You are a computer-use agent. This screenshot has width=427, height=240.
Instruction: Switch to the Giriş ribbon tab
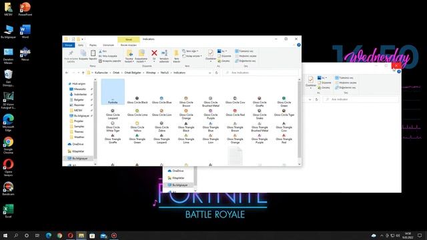tap(81, 45)
